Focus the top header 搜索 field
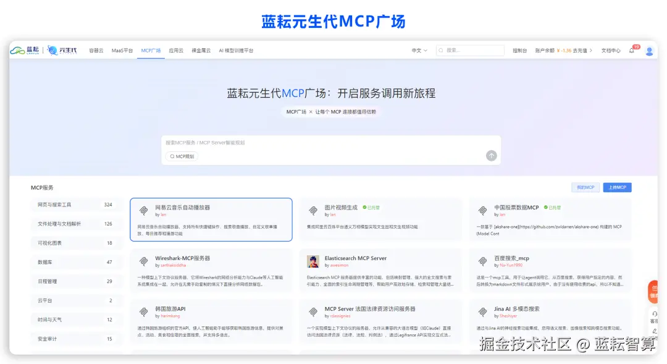This screenshot has height=364, width=667. point(470,50)
